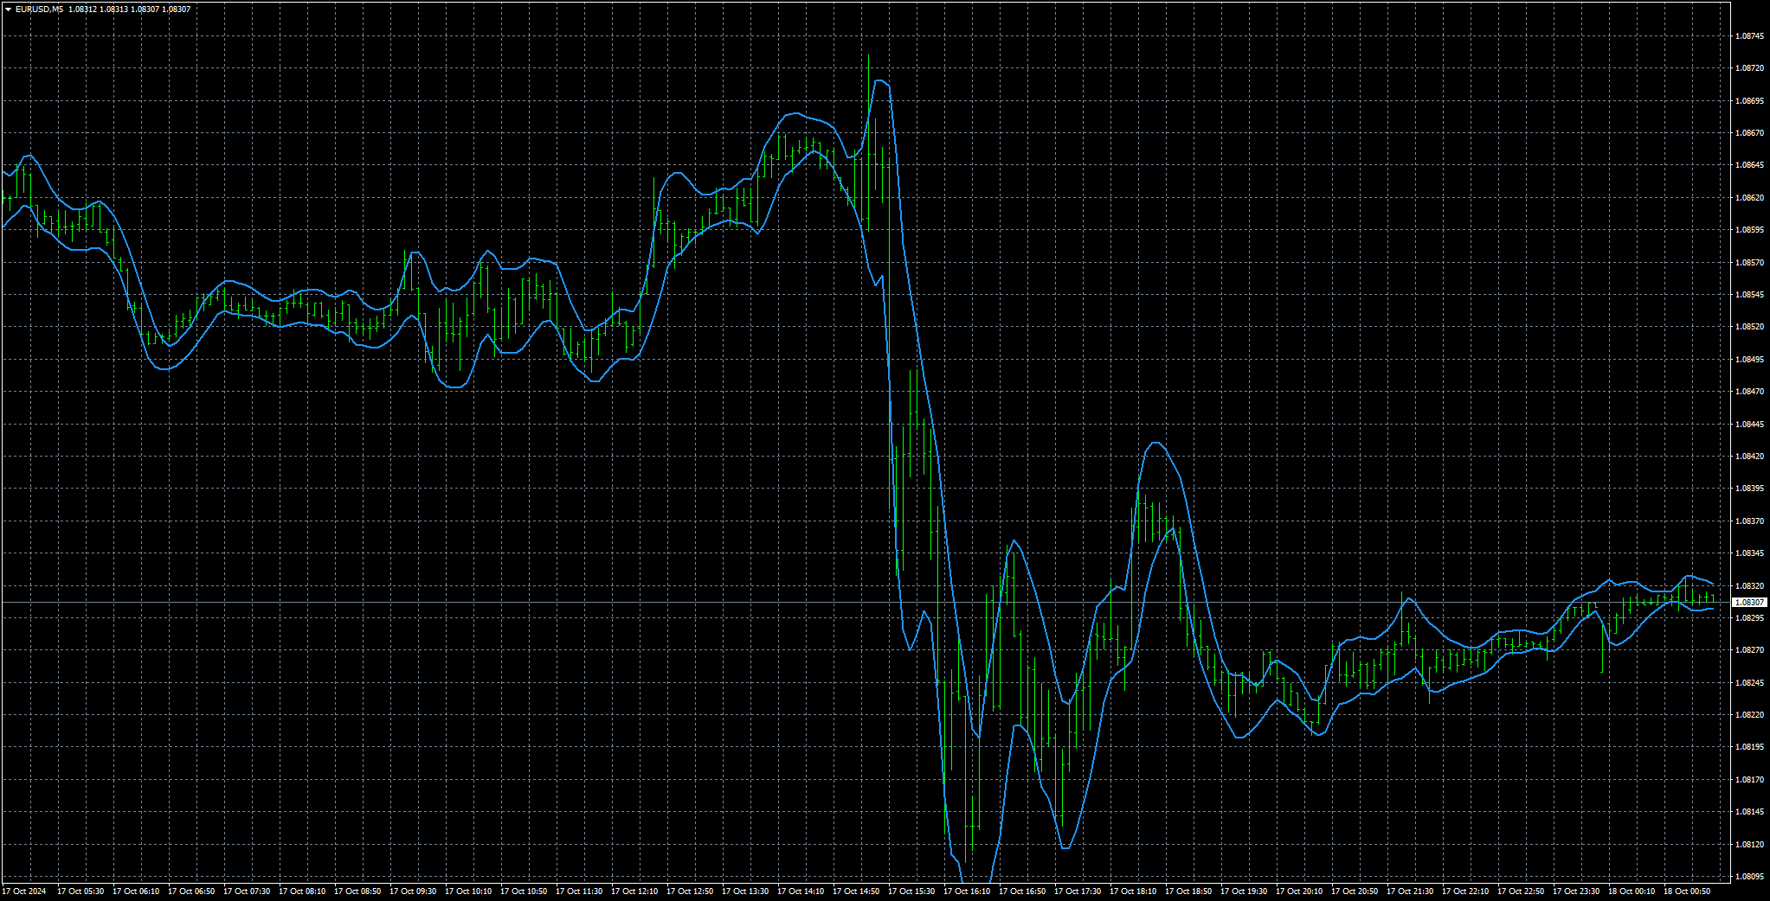Click the 17 Oct 2024 time label

[x=24, y=891]
